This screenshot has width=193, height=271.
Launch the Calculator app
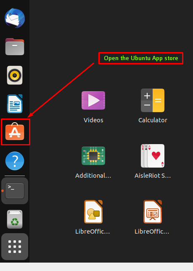pyautogui.click(x=153, y=100)
